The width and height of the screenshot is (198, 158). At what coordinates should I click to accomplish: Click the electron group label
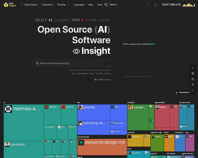click(x=131, y=132)
